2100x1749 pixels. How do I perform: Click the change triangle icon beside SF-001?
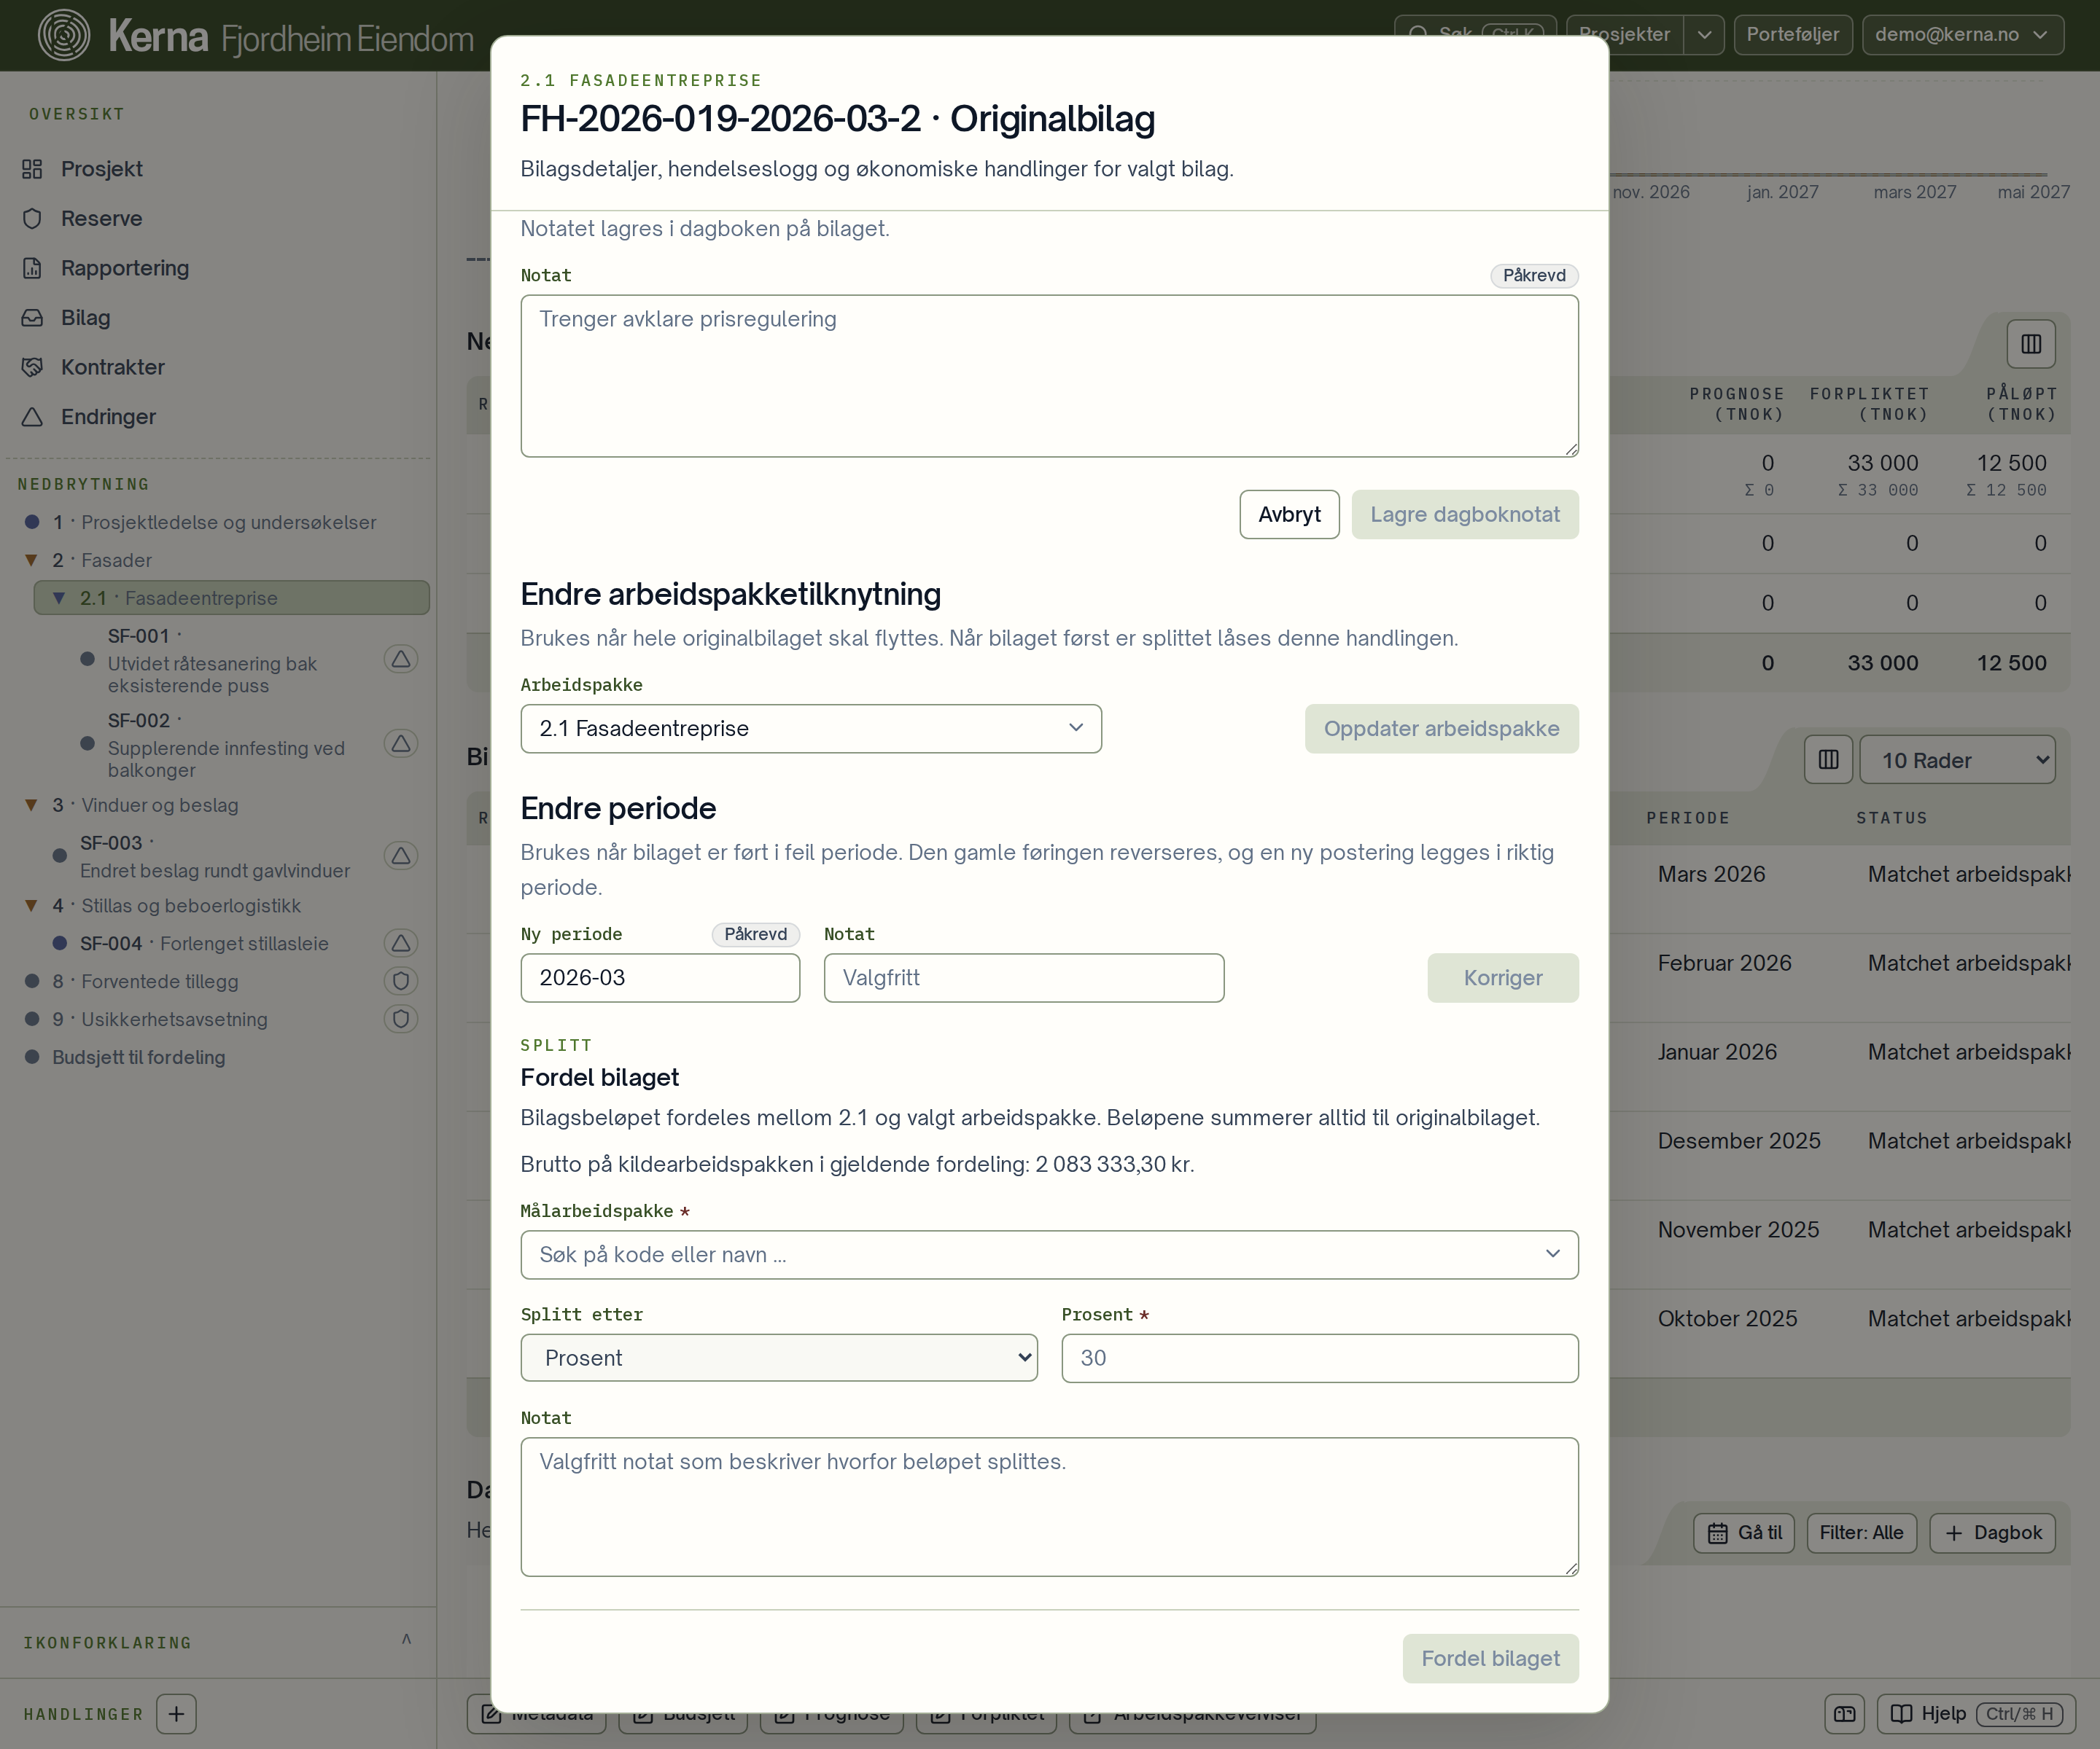tap(401, 660)
